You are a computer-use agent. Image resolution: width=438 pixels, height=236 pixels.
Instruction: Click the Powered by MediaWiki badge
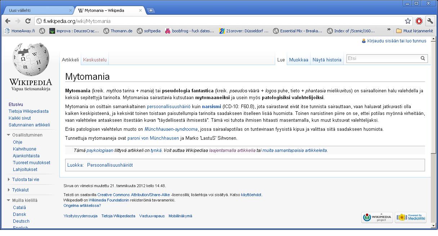pos(411,217)
